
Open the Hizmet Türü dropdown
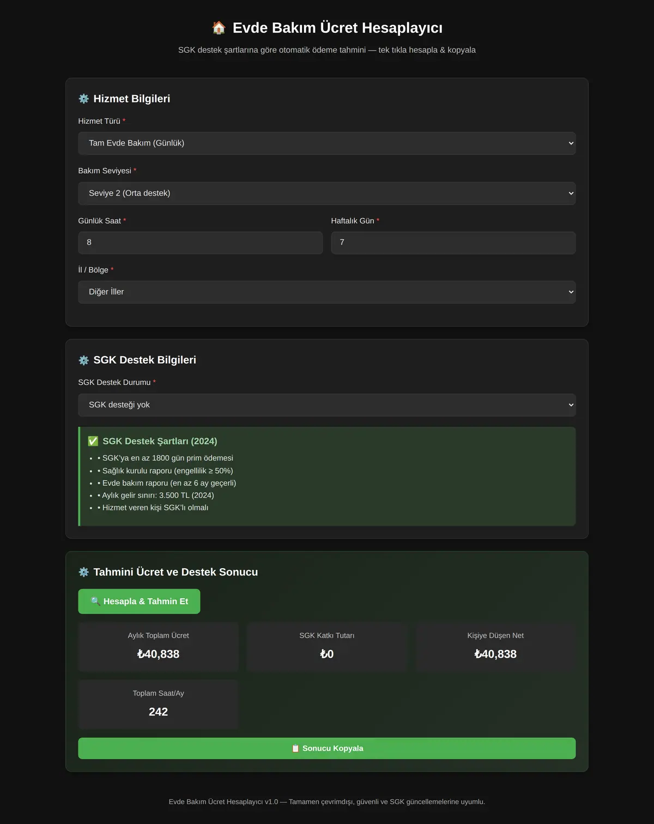pos(327,143)
